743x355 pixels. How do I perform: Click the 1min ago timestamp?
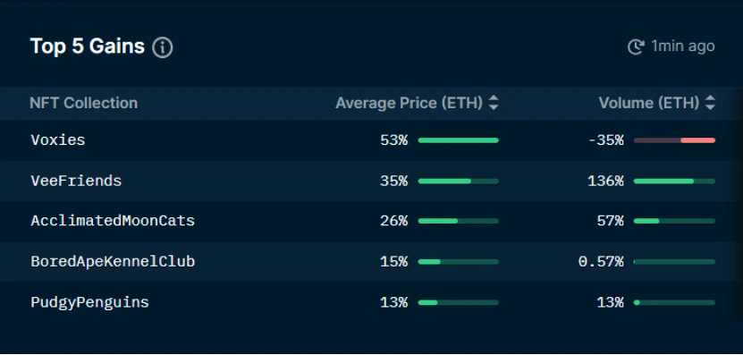click(682, 46)
